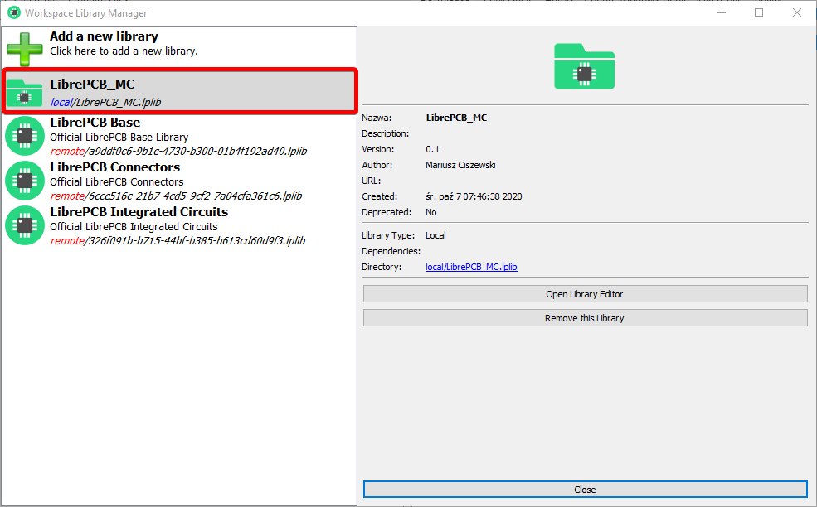817x507 pixels.
Task: Open the local/LibrePCB_MC.lplib directory link
Action: 472,267
